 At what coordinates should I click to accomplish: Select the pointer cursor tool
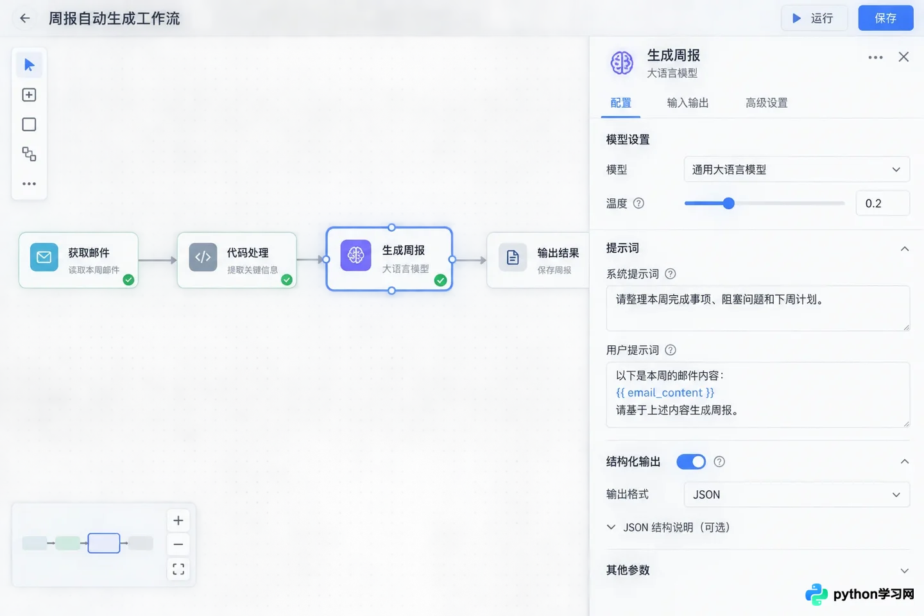coord(29,65)
